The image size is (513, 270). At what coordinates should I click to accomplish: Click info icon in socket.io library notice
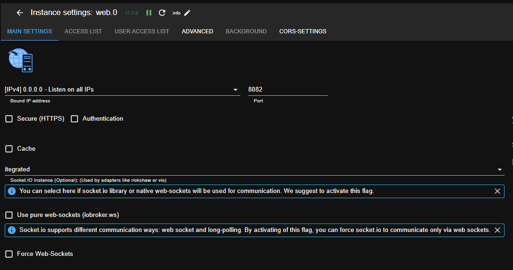tap(12, 191)
